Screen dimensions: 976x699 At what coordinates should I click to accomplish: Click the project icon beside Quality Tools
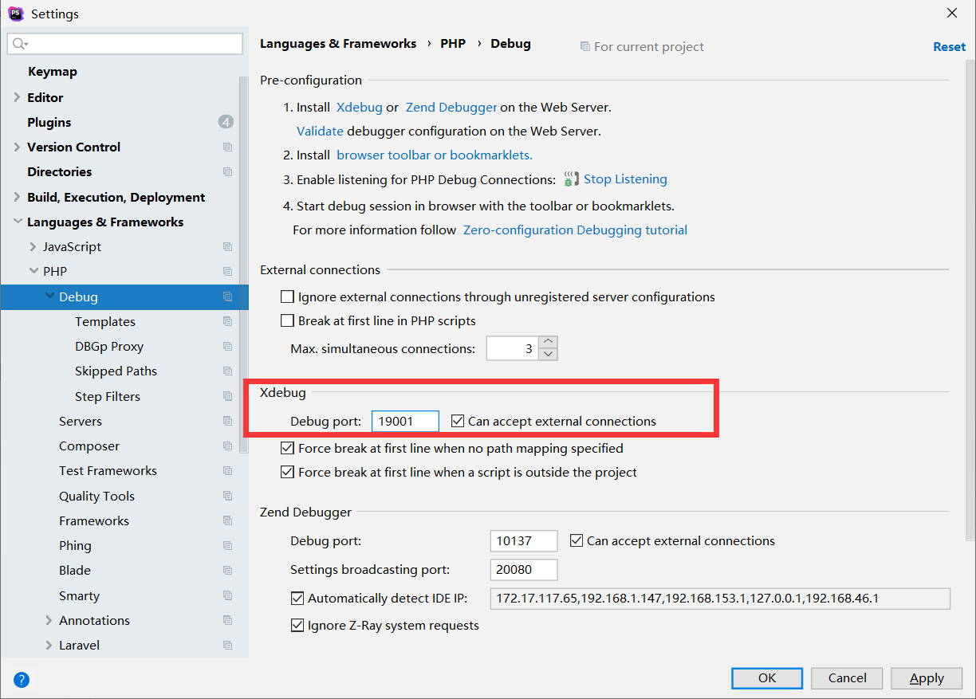(x=228, y=496)
